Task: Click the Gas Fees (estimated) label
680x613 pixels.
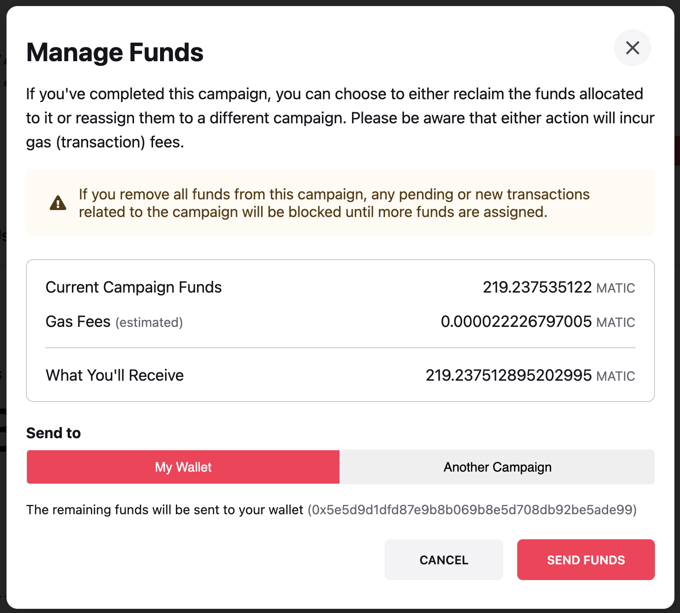Action: [x=114, y=322]
